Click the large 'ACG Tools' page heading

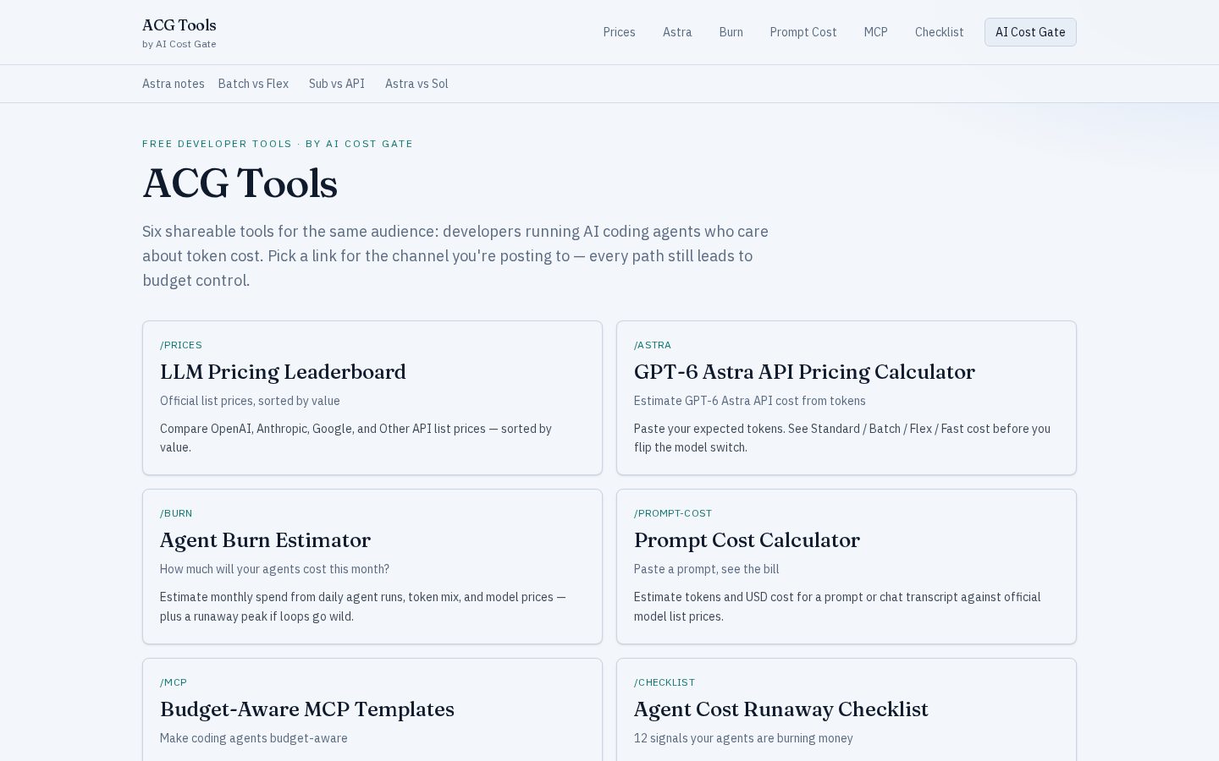pyautogui.click(x=240, y=183)
